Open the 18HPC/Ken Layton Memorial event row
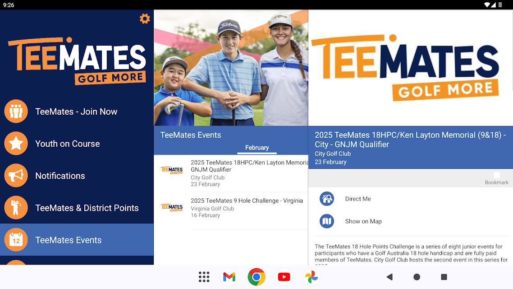Screen dimensions: 513x289 pyautogui.click(x=231, y=173)
